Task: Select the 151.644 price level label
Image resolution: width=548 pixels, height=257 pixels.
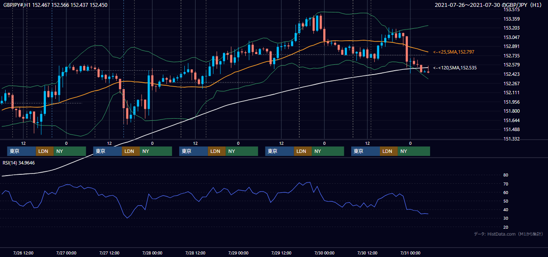Action: click(512, 120)
